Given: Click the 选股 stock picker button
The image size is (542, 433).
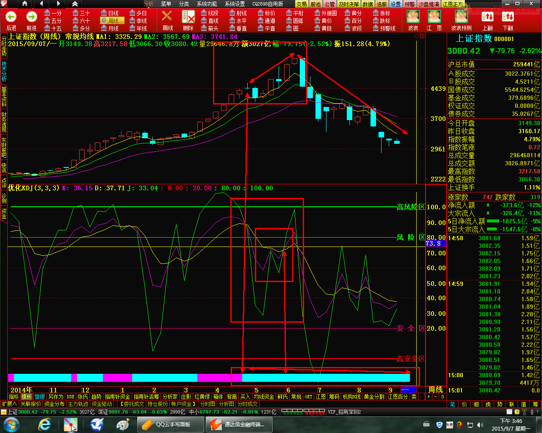Looking at the screenshot, I should [382, 4].
